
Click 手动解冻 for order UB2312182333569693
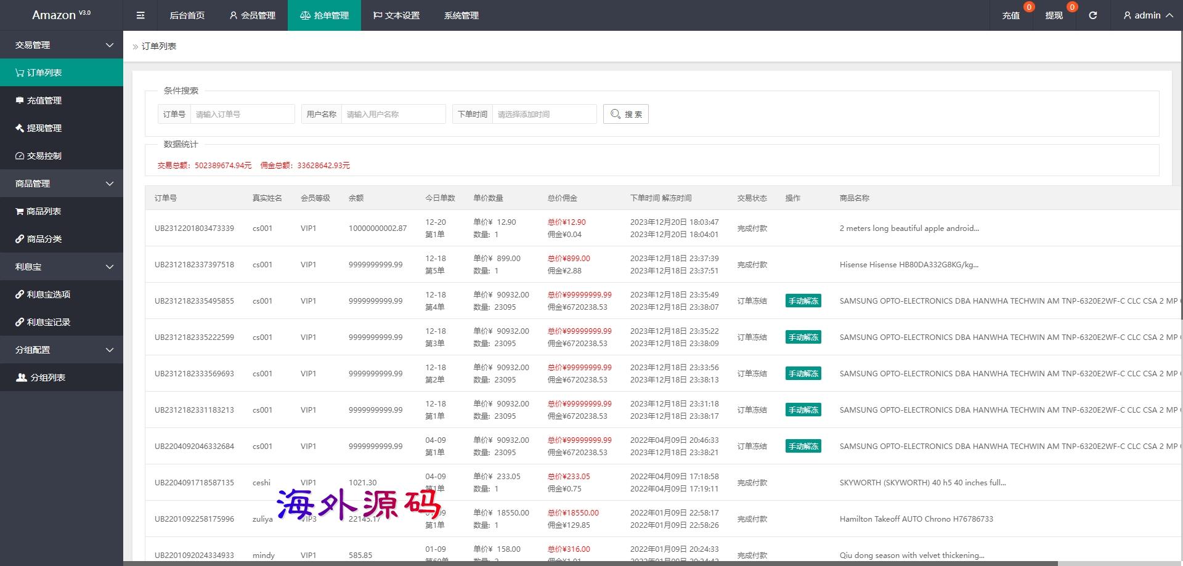pyautogui.click(x=803, y=374)
